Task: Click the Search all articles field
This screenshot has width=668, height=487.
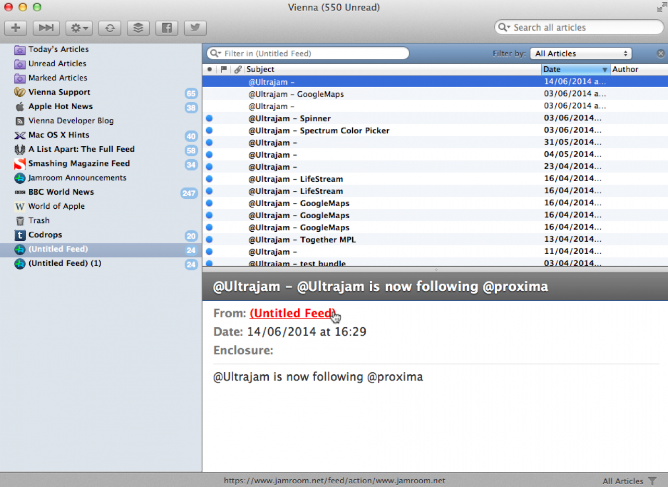Action: click(x=579, y=28)
